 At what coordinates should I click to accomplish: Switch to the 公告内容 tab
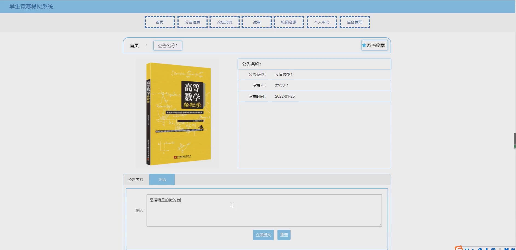pos(136,180)
